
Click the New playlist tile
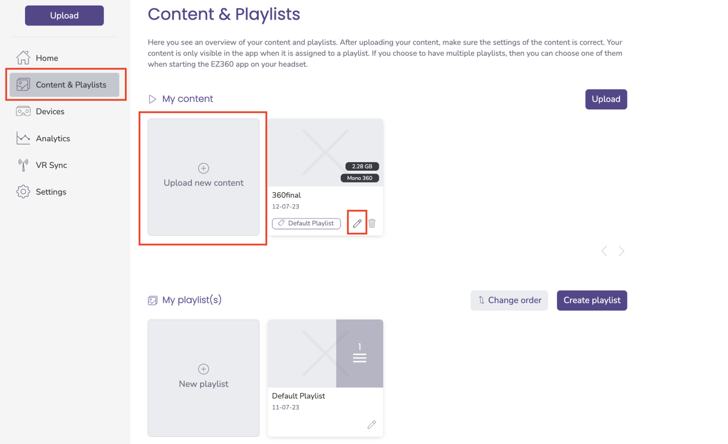click(203, 378)
